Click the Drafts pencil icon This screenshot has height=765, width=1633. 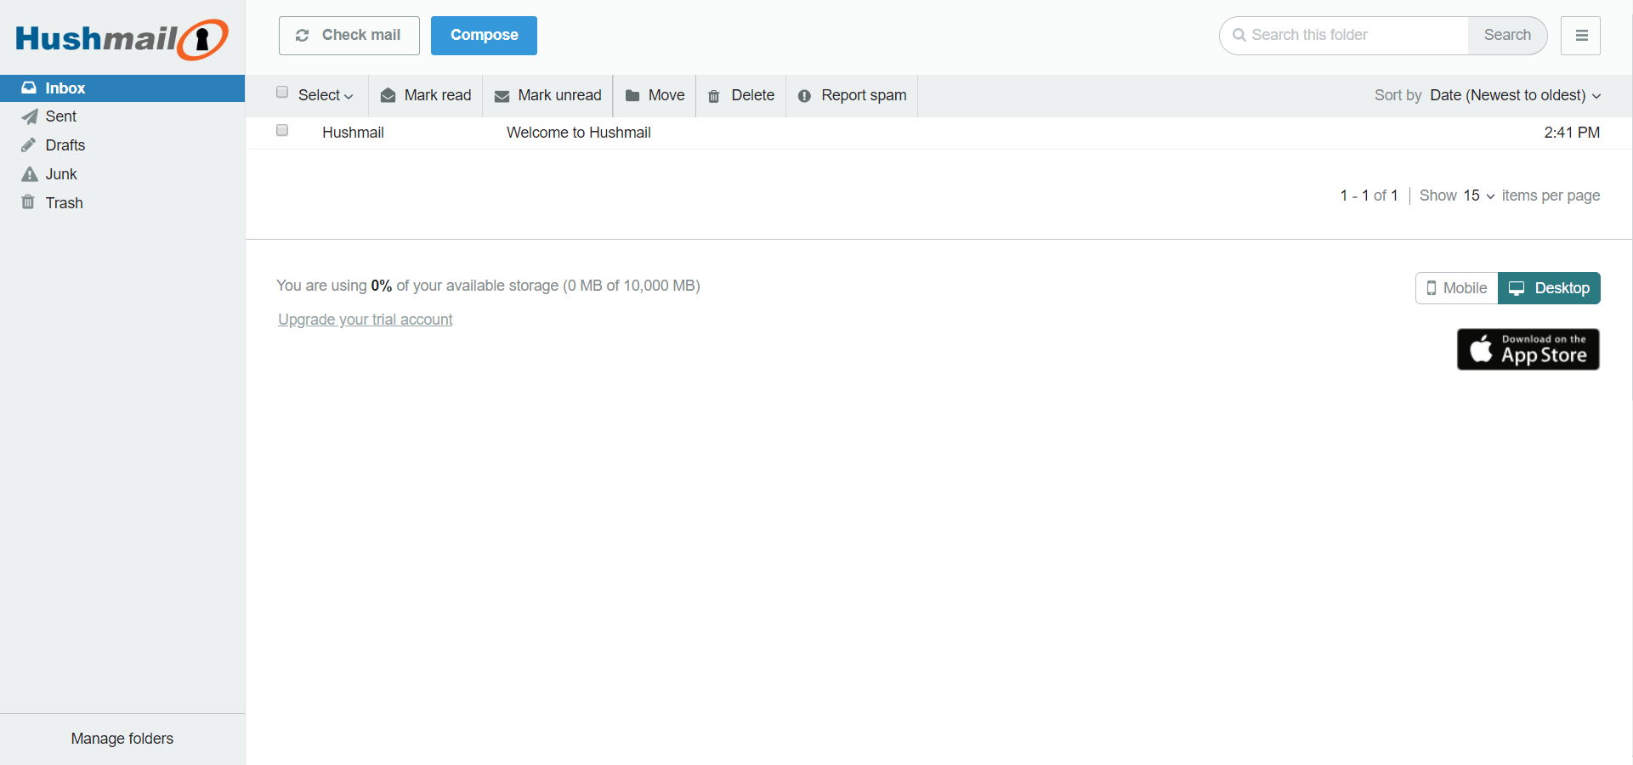(x=29, y=145)
